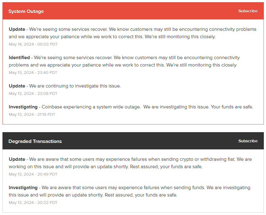Click the Update label for continuing investigation
The height and width of the screenshot is (215, 266).
click(17, 86)
